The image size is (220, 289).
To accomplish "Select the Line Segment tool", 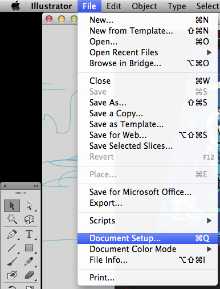I will tap(12, 248).
